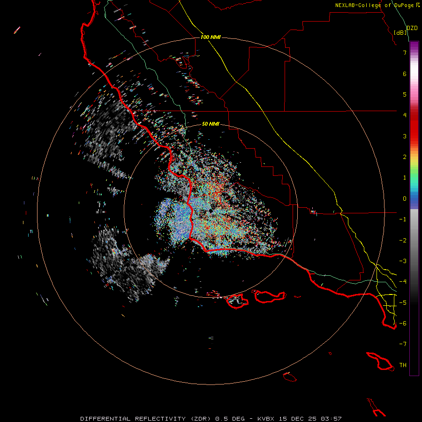Click the 2 value on the color scale
Screen dimensions: 422x422
(405, 157)
